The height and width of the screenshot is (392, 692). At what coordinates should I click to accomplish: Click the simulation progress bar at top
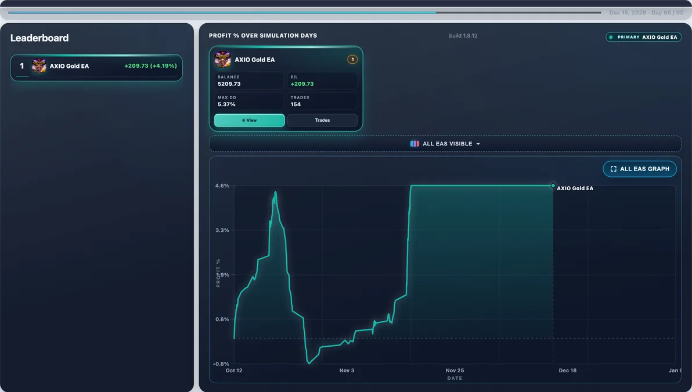(305, 13)
